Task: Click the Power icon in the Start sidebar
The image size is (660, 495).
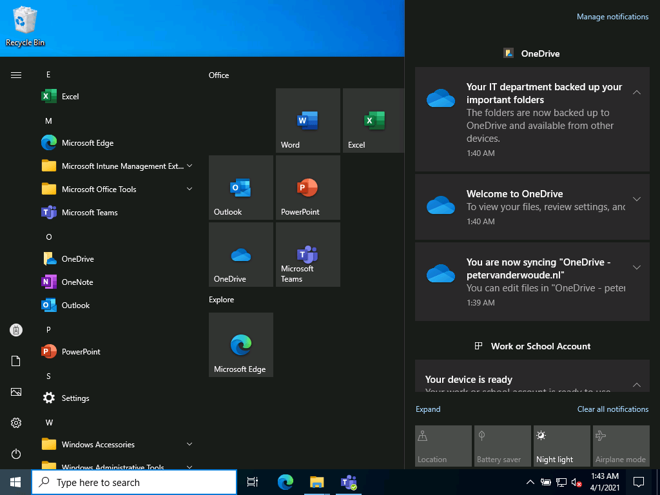Action: click(15, 454)
